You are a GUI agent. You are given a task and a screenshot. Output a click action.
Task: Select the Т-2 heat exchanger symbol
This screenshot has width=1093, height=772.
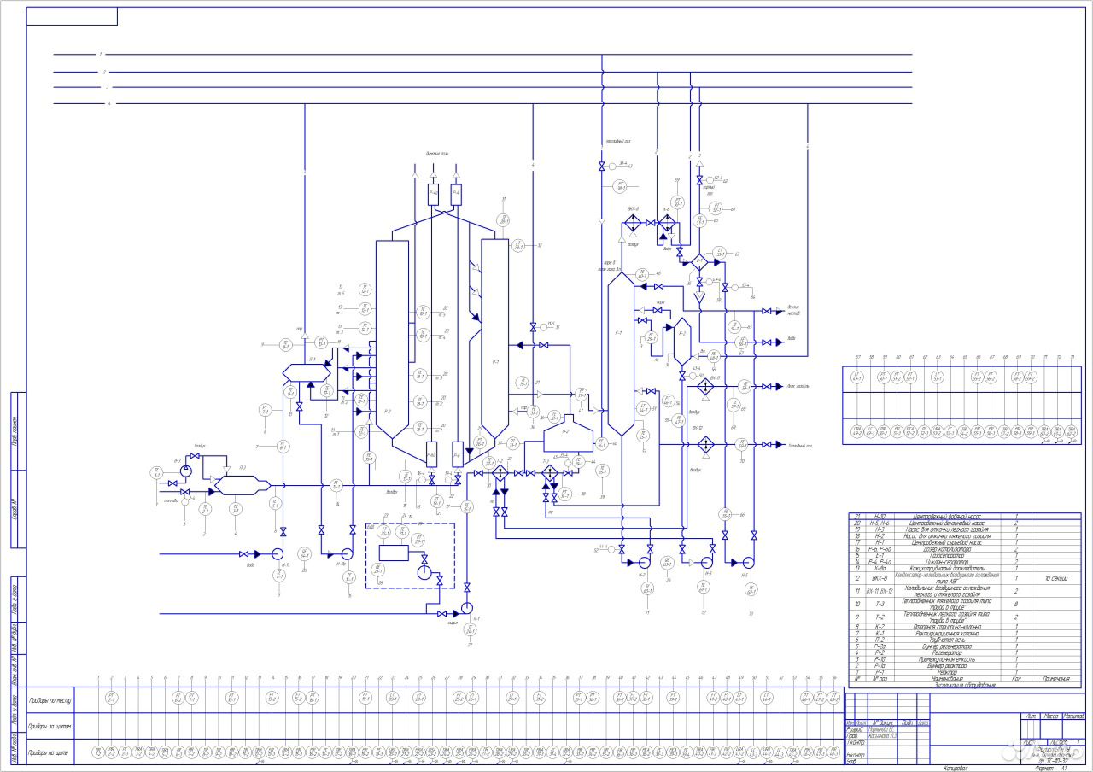coord(500,472)
